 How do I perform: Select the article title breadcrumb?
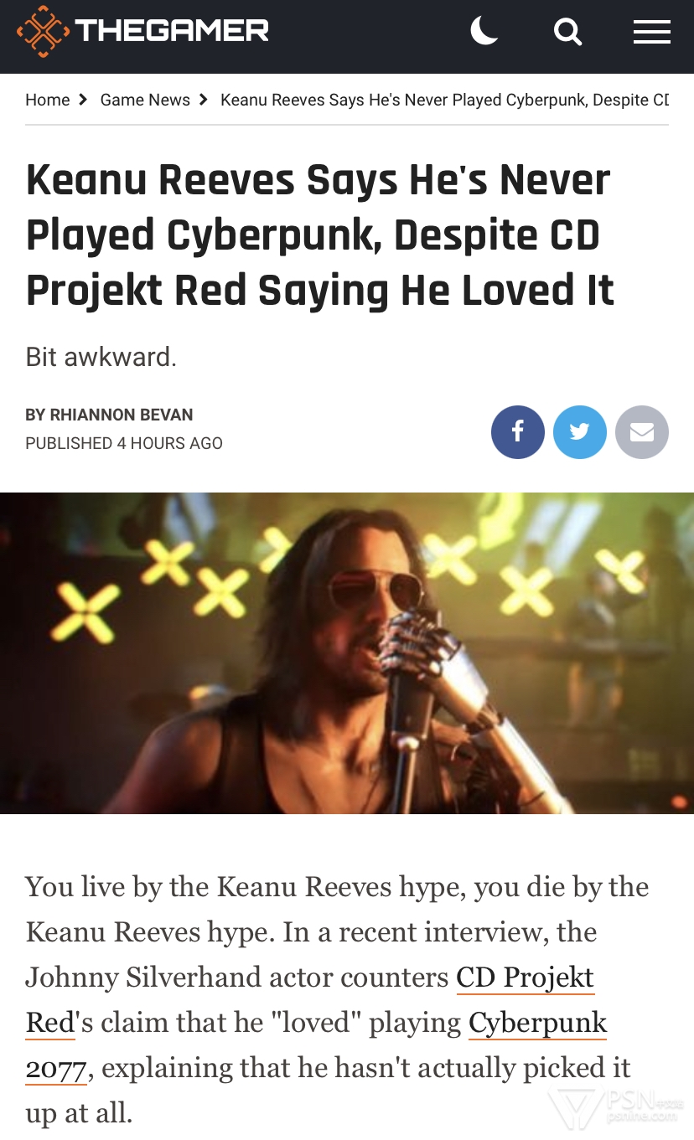(444, 100)
